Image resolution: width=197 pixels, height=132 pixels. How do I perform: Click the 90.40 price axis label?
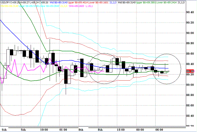[x=190, y=12]
